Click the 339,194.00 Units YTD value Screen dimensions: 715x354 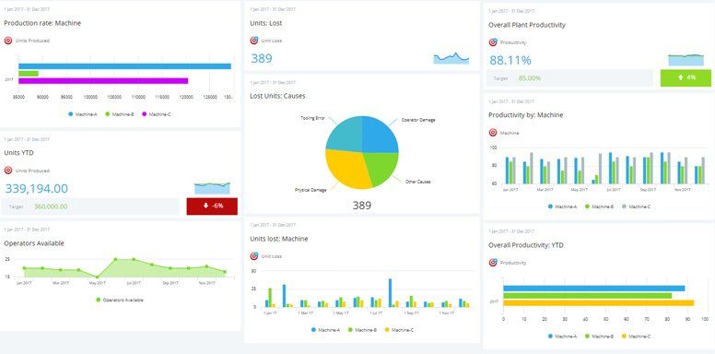[37, 188]
